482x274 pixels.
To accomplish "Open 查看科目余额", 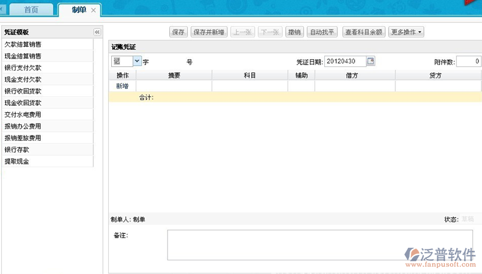I will coord(364,32).
